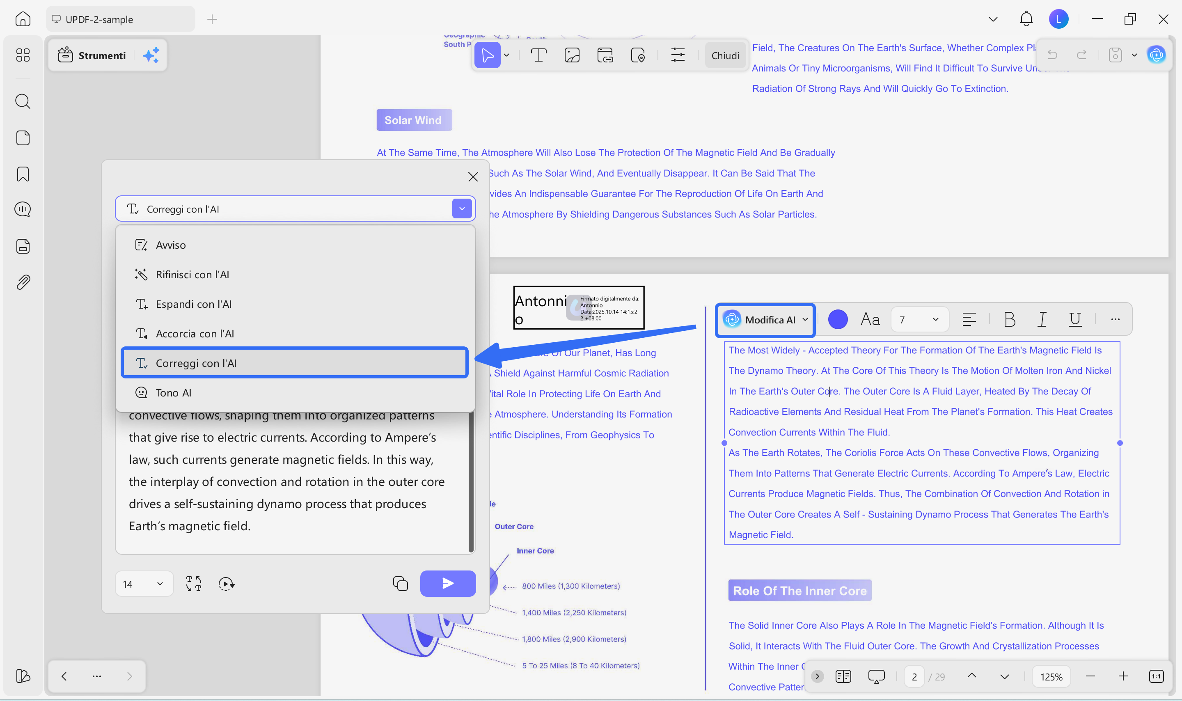Choose Correggi con l'AI menu entry
The width and height of the screenshot is (1182, 701).
(x=295, y=363)
